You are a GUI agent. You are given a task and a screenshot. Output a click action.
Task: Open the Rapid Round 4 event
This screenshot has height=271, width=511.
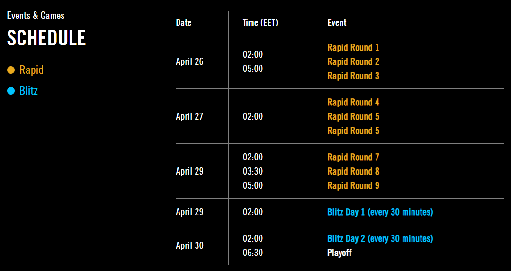click(x=353, y=102)
